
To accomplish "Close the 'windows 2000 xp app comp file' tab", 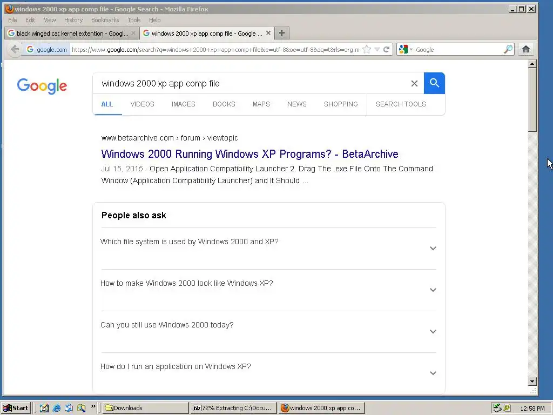I will click(x=268, y=33).
